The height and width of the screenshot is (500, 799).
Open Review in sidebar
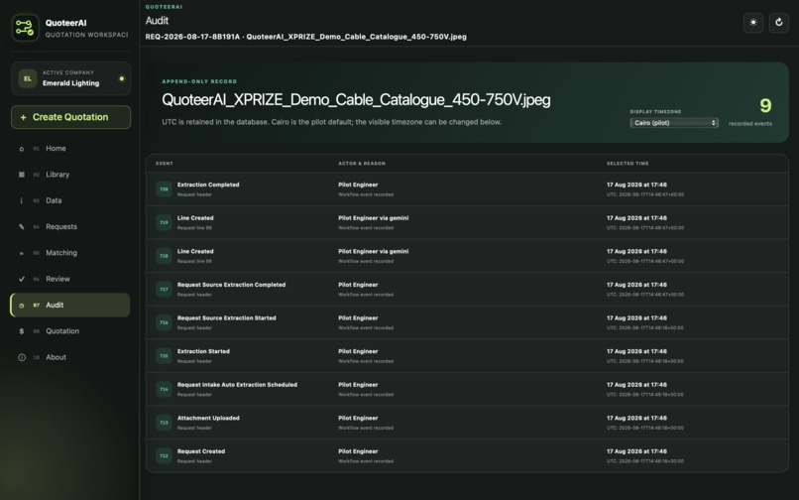tap(70, 279)
